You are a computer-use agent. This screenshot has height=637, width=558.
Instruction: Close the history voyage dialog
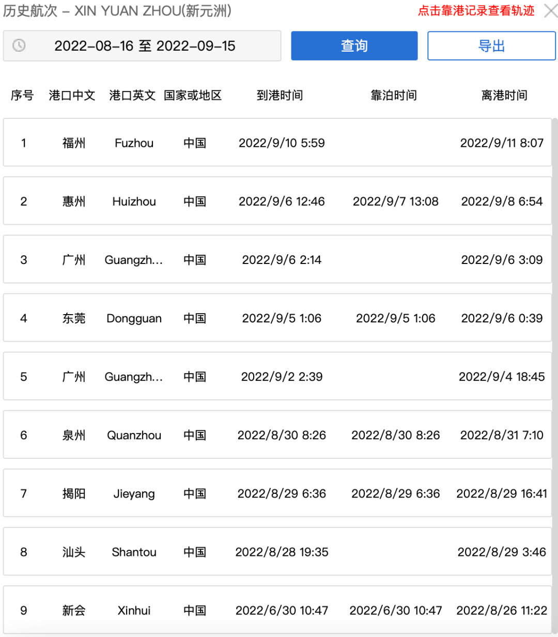point(551,11)
